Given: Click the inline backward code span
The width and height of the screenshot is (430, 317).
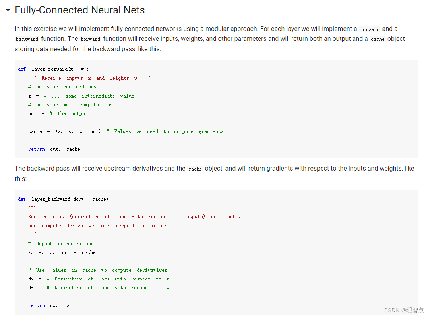Looking at the screenshot, I should [x=26, y=39].
